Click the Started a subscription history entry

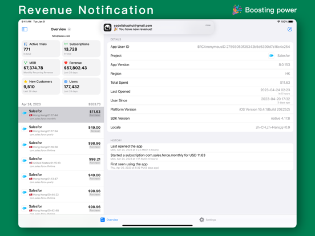coord(200,157)
